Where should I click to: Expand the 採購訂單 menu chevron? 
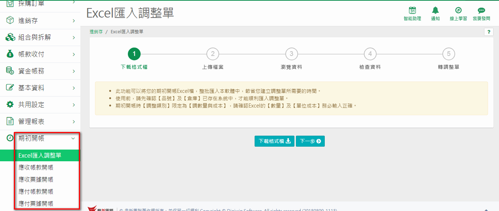[74, 3]
